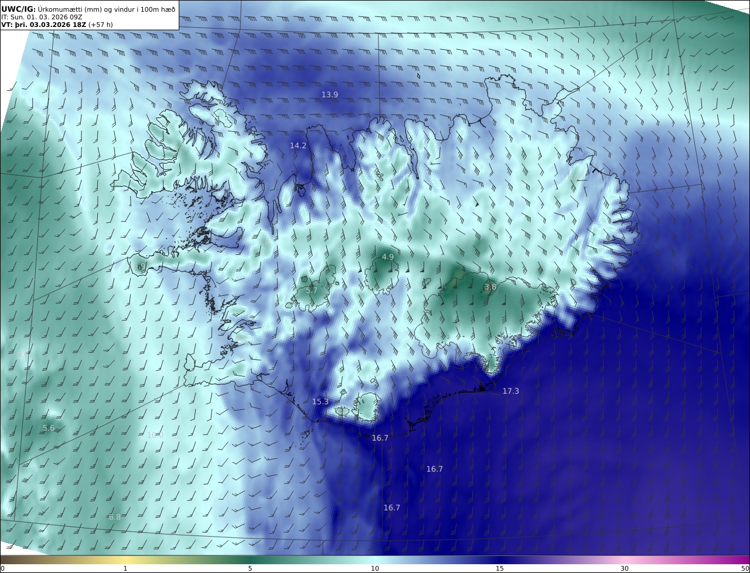750x573 pixels.
Task: Click the 5.6 value over the ocean
Action: pyautogui.click(x=49, y=428)
